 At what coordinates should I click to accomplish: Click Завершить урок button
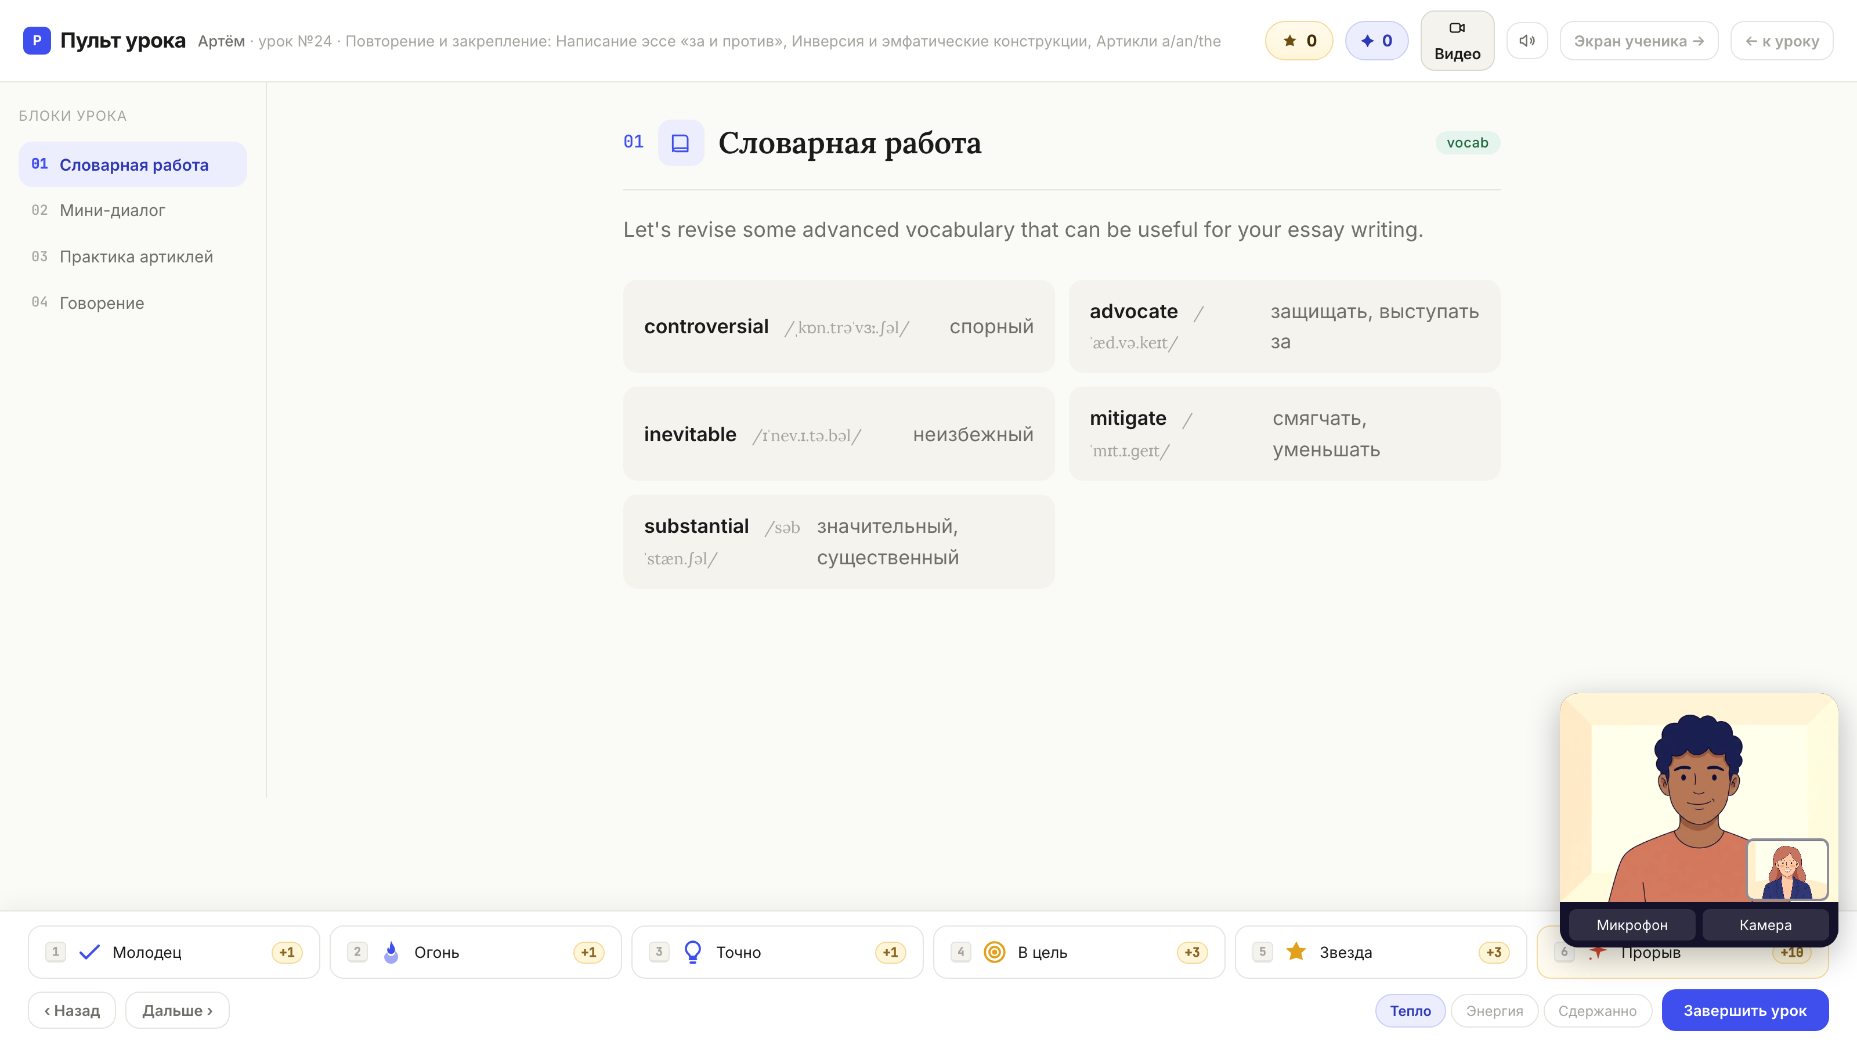click(1744, 1010)
